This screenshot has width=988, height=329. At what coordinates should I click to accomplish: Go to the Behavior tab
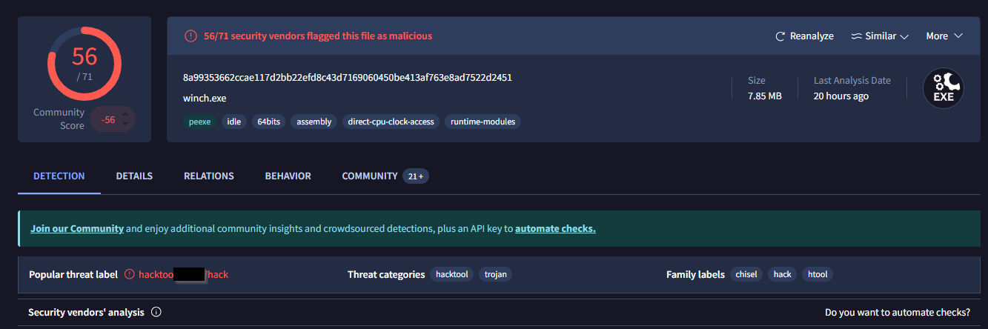click(x=288, y=176)
